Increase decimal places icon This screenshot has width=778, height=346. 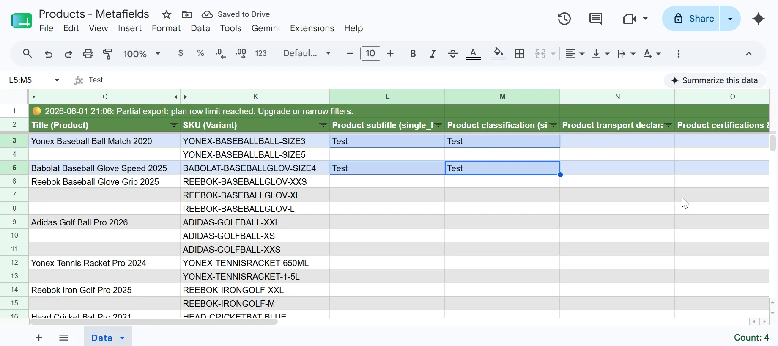[241, 53]
